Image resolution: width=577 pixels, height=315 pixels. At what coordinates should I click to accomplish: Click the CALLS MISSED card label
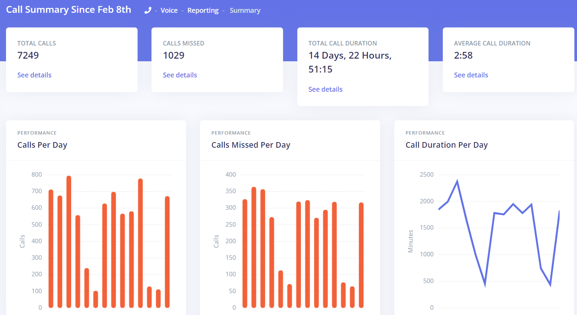pos(183,43)
